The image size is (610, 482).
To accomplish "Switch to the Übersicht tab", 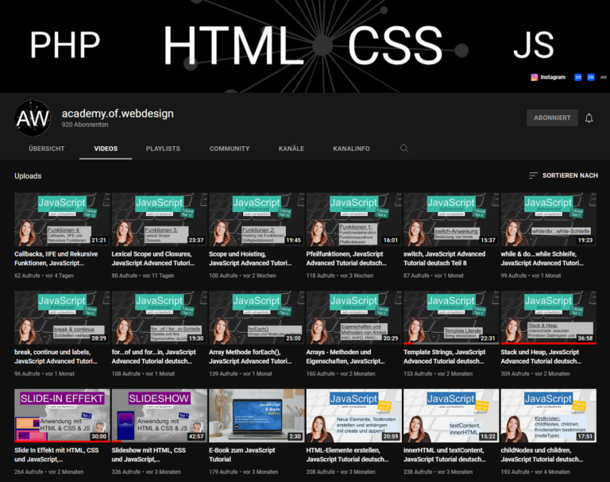I will pyautogui.click(x=46, y=148).
